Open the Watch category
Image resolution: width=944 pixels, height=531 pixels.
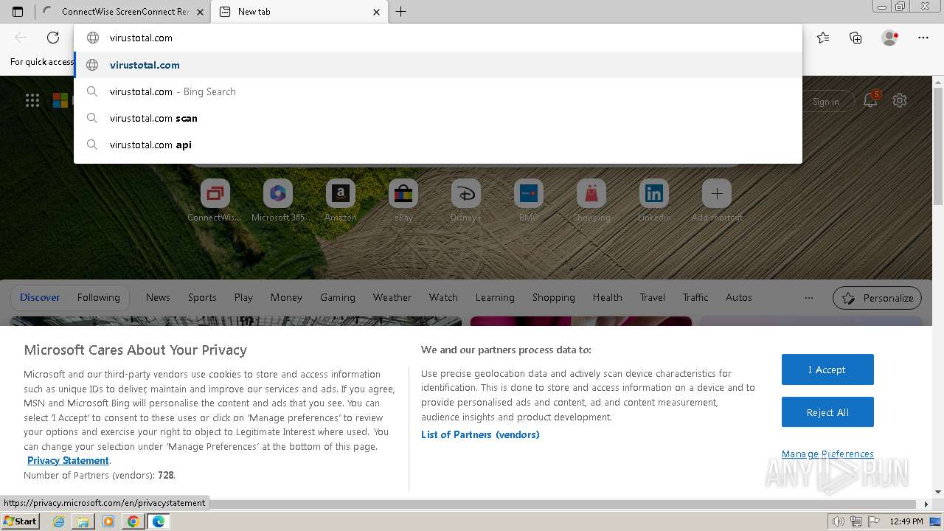pyautogui.click(x=443, y=297)
